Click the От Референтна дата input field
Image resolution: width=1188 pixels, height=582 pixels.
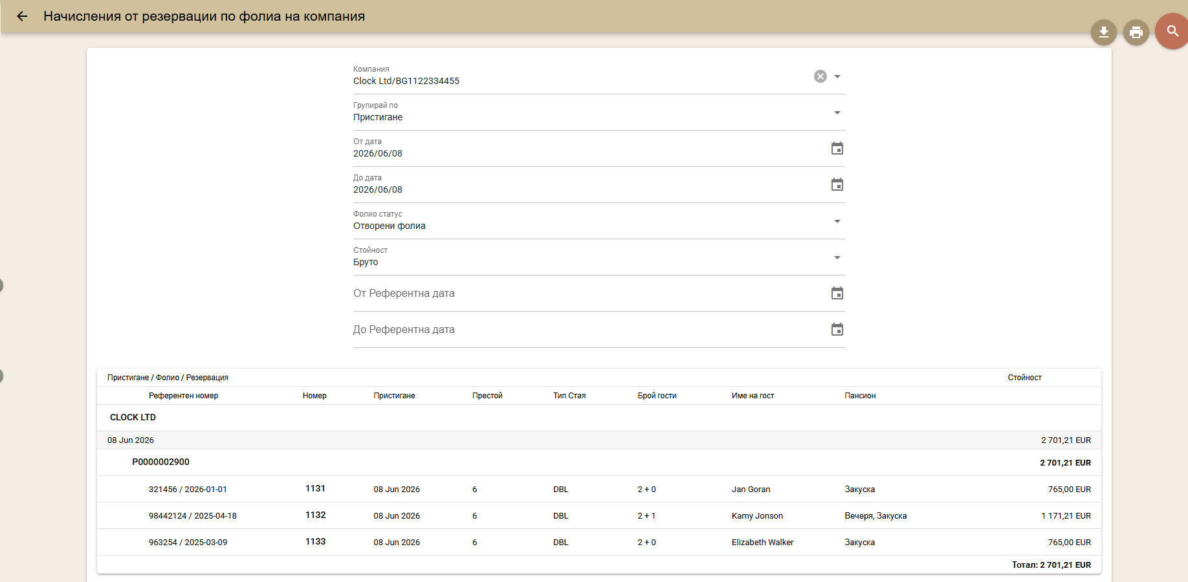[589, 294]
